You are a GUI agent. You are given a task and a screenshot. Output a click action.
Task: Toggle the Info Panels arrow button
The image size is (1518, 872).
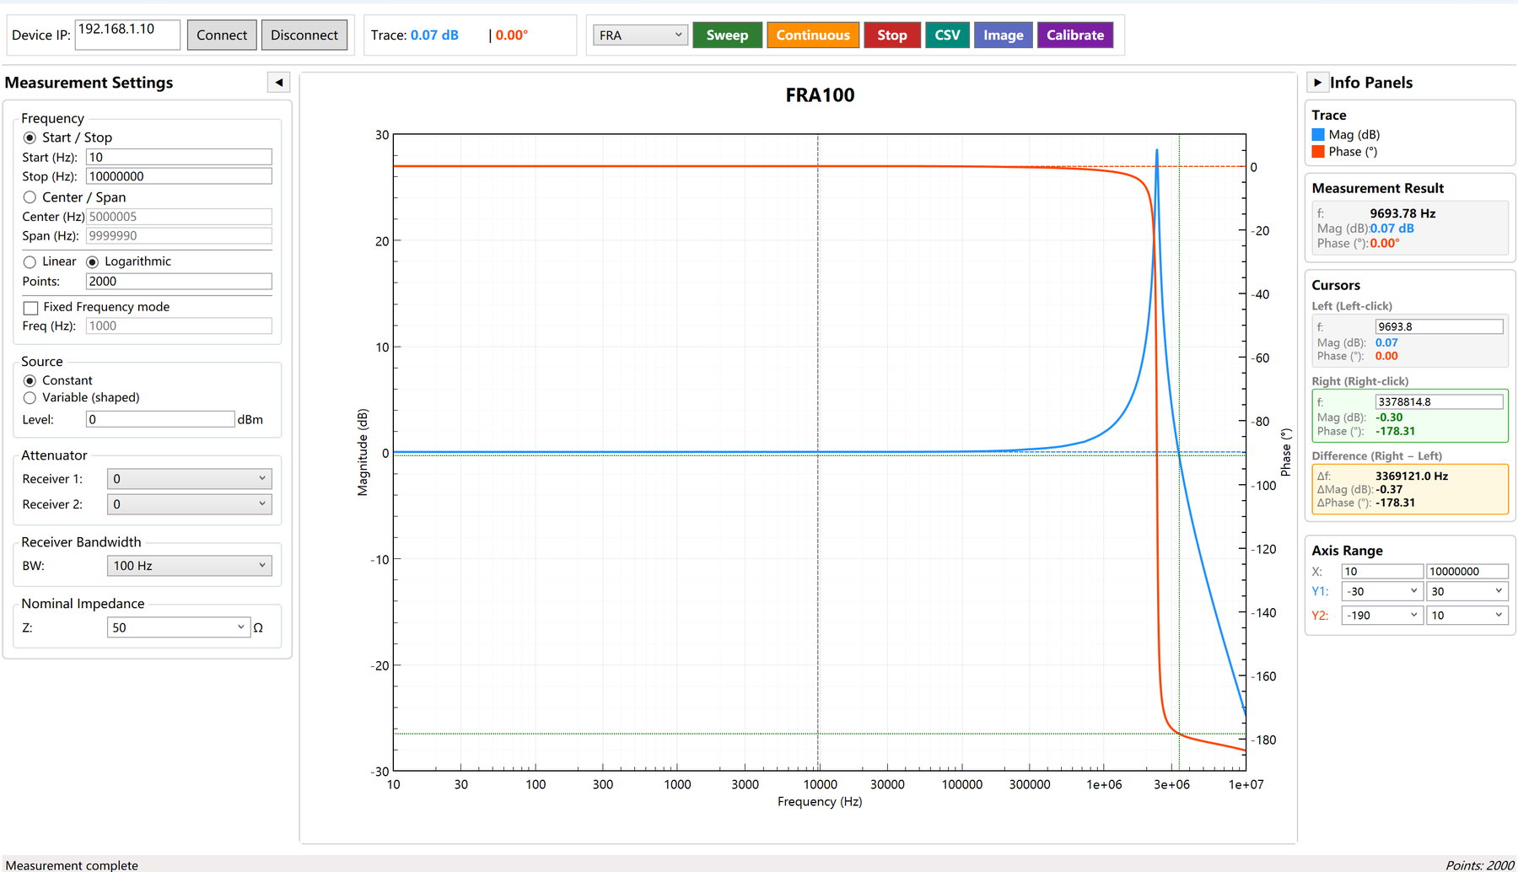tap(1317, 83)
